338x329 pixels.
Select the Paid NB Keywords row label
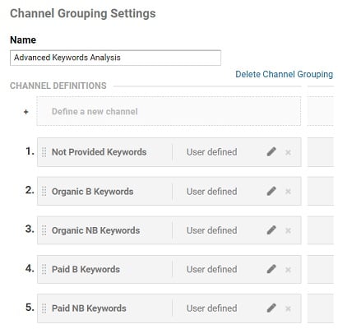point(89,308)
